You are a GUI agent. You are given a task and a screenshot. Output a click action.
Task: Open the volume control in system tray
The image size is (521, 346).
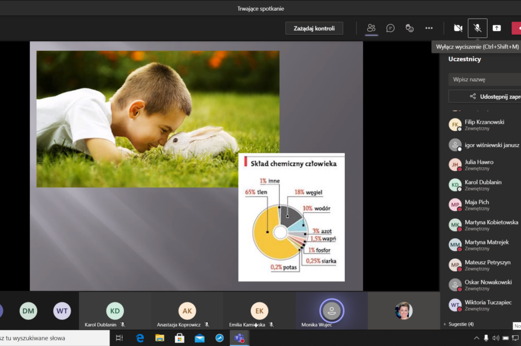click(x=496, y=338)
